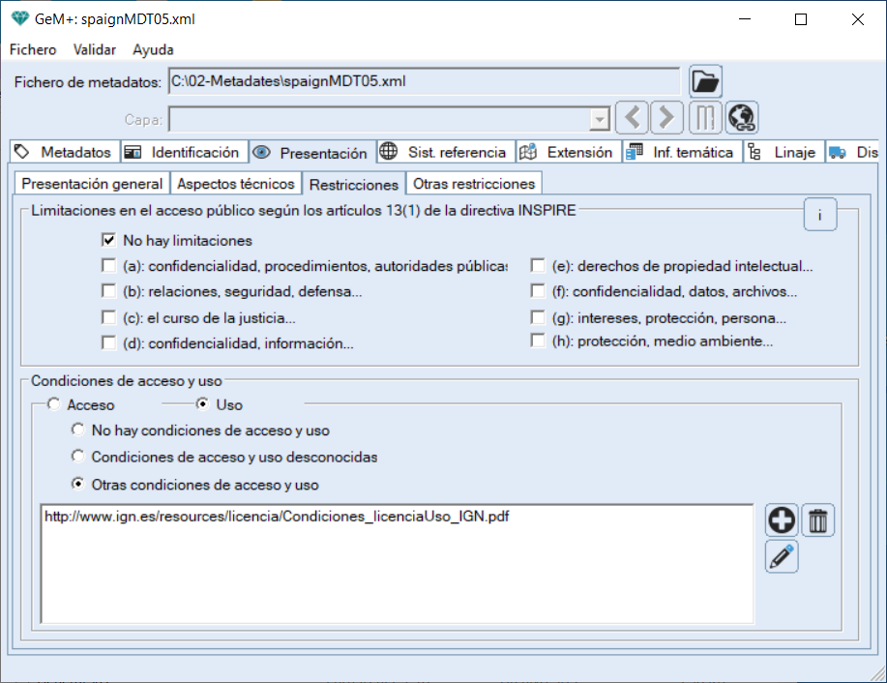Uncheck the No hay limitaciones checkbox
Image resolution: width=887 pixels, height=683 pixels.
coord(108,240)
